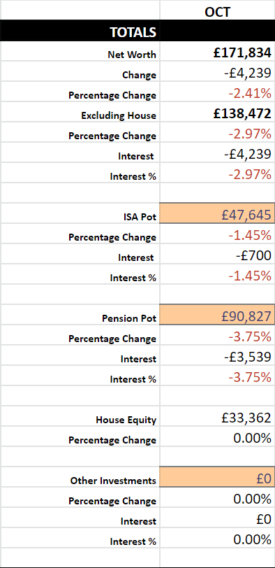Select the House Equity value £33,362
Viewport: 275px width, 568px height.
[217, 417]
